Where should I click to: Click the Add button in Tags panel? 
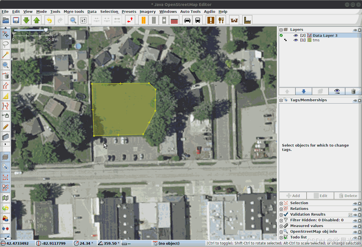293,196
